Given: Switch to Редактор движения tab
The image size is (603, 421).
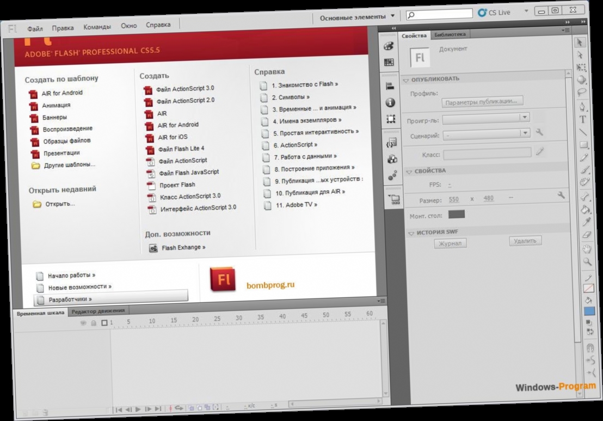Looking at the screenshot, I should [98, 311].
